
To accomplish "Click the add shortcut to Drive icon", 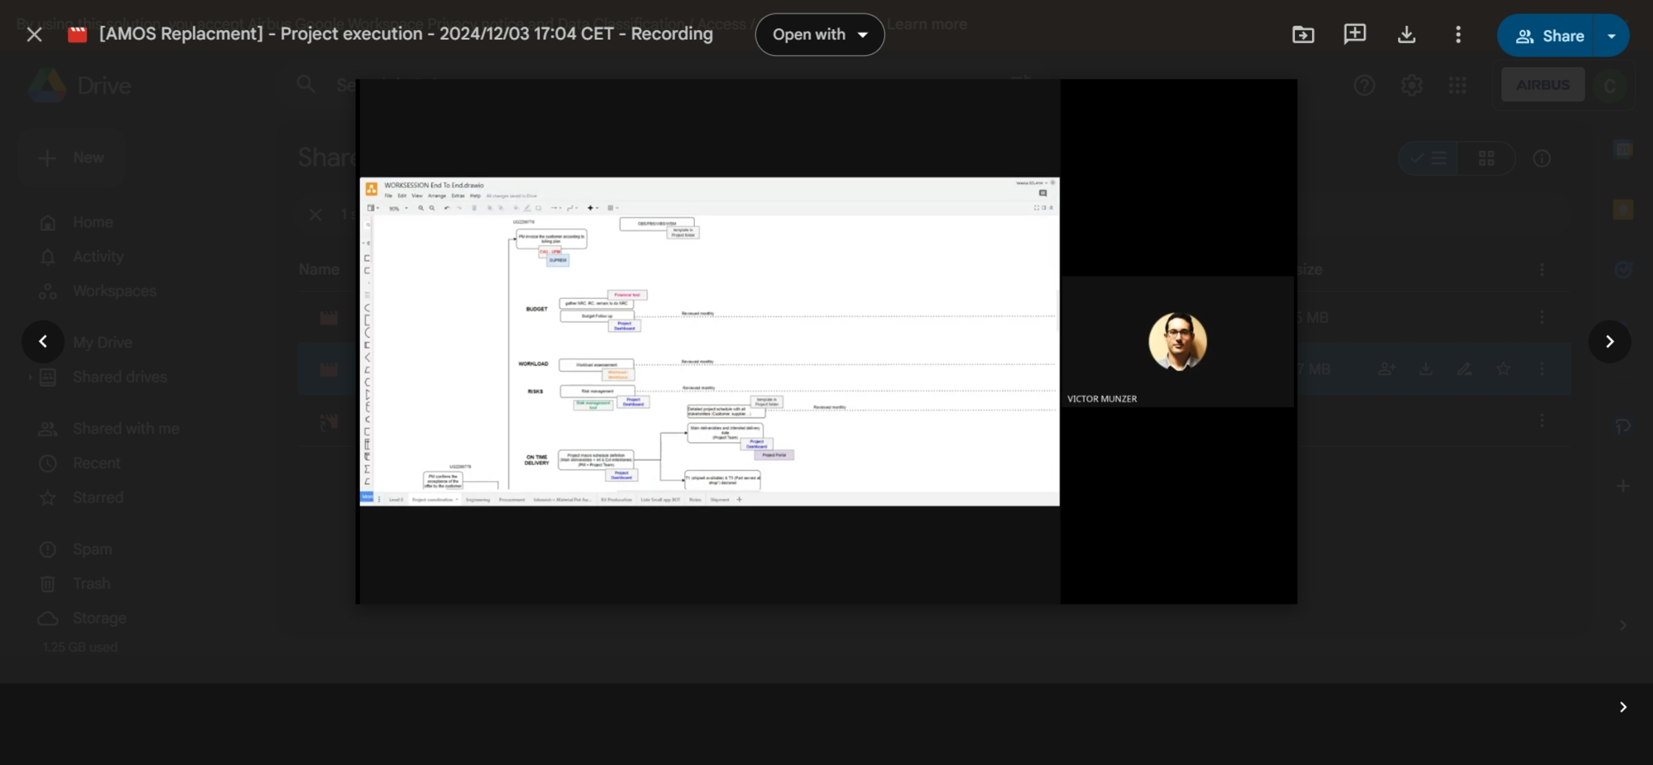I will [1303, 34].
